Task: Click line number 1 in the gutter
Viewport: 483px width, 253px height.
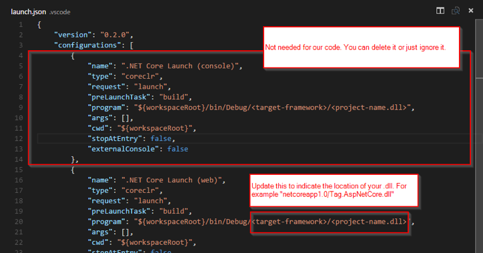Action: [x=21, y=25]
